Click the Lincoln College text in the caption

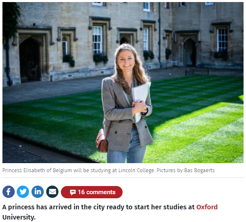coord(136,170)
